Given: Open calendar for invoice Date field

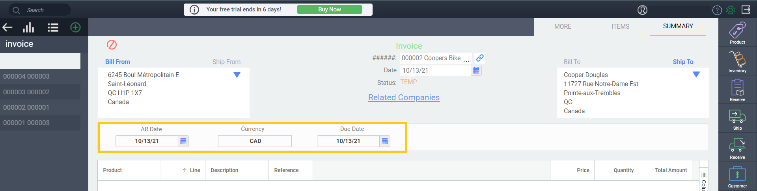Looking at the screenshot, I should pyautogui.click(x=476, y=70).
